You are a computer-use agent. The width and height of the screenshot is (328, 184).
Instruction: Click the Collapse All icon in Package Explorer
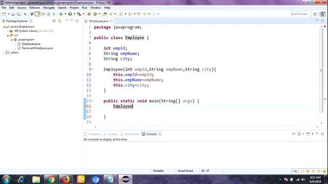[54, 21]
